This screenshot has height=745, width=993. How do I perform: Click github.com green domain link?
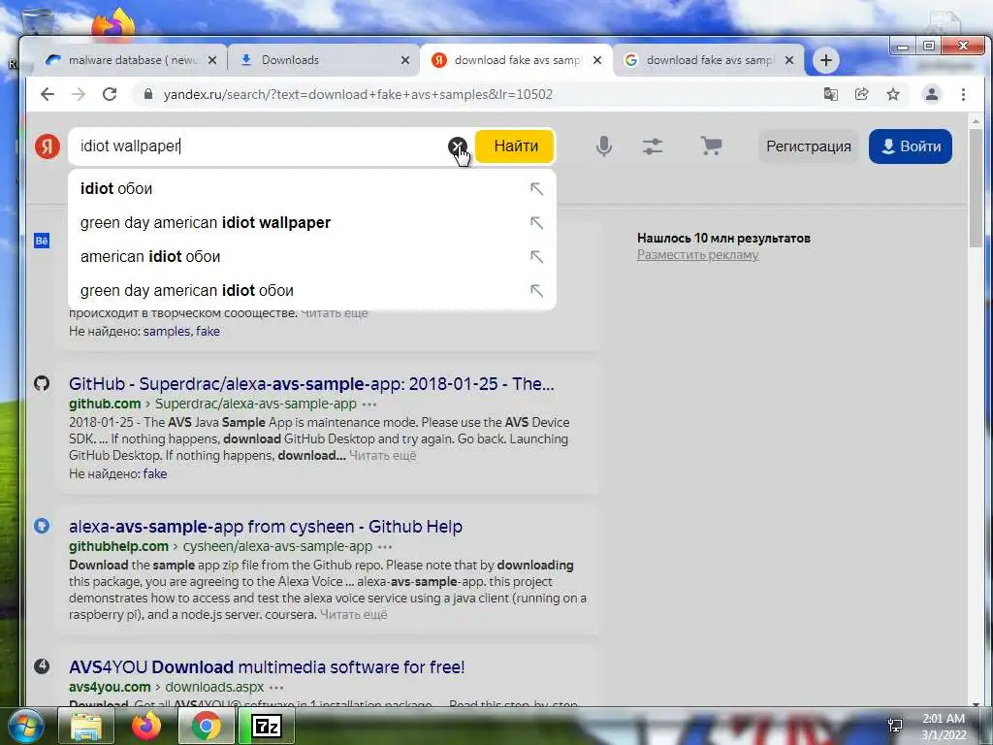105,404
